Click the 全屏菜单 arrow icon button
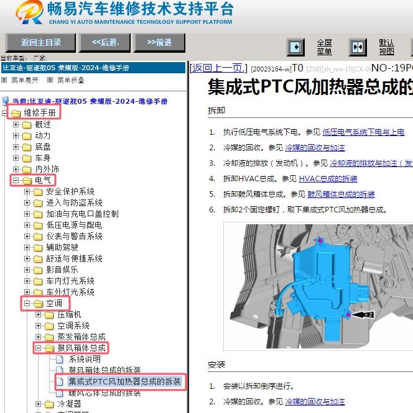The height and width of the screenshot is (413, 413). pos(295,47)
